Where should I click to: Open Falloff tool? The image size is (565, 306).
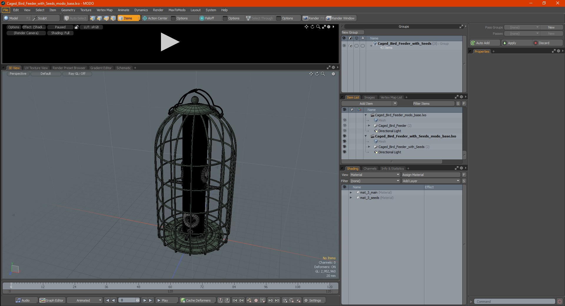coord(207,18)
